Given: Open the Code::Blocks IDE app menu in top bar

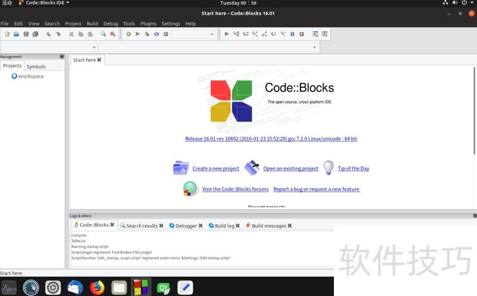Looking at the screenshot, I should 44,3.
